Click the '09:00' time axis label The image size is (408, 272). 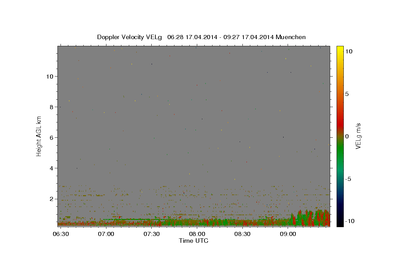pyautogui.click(x=288, y=234)
